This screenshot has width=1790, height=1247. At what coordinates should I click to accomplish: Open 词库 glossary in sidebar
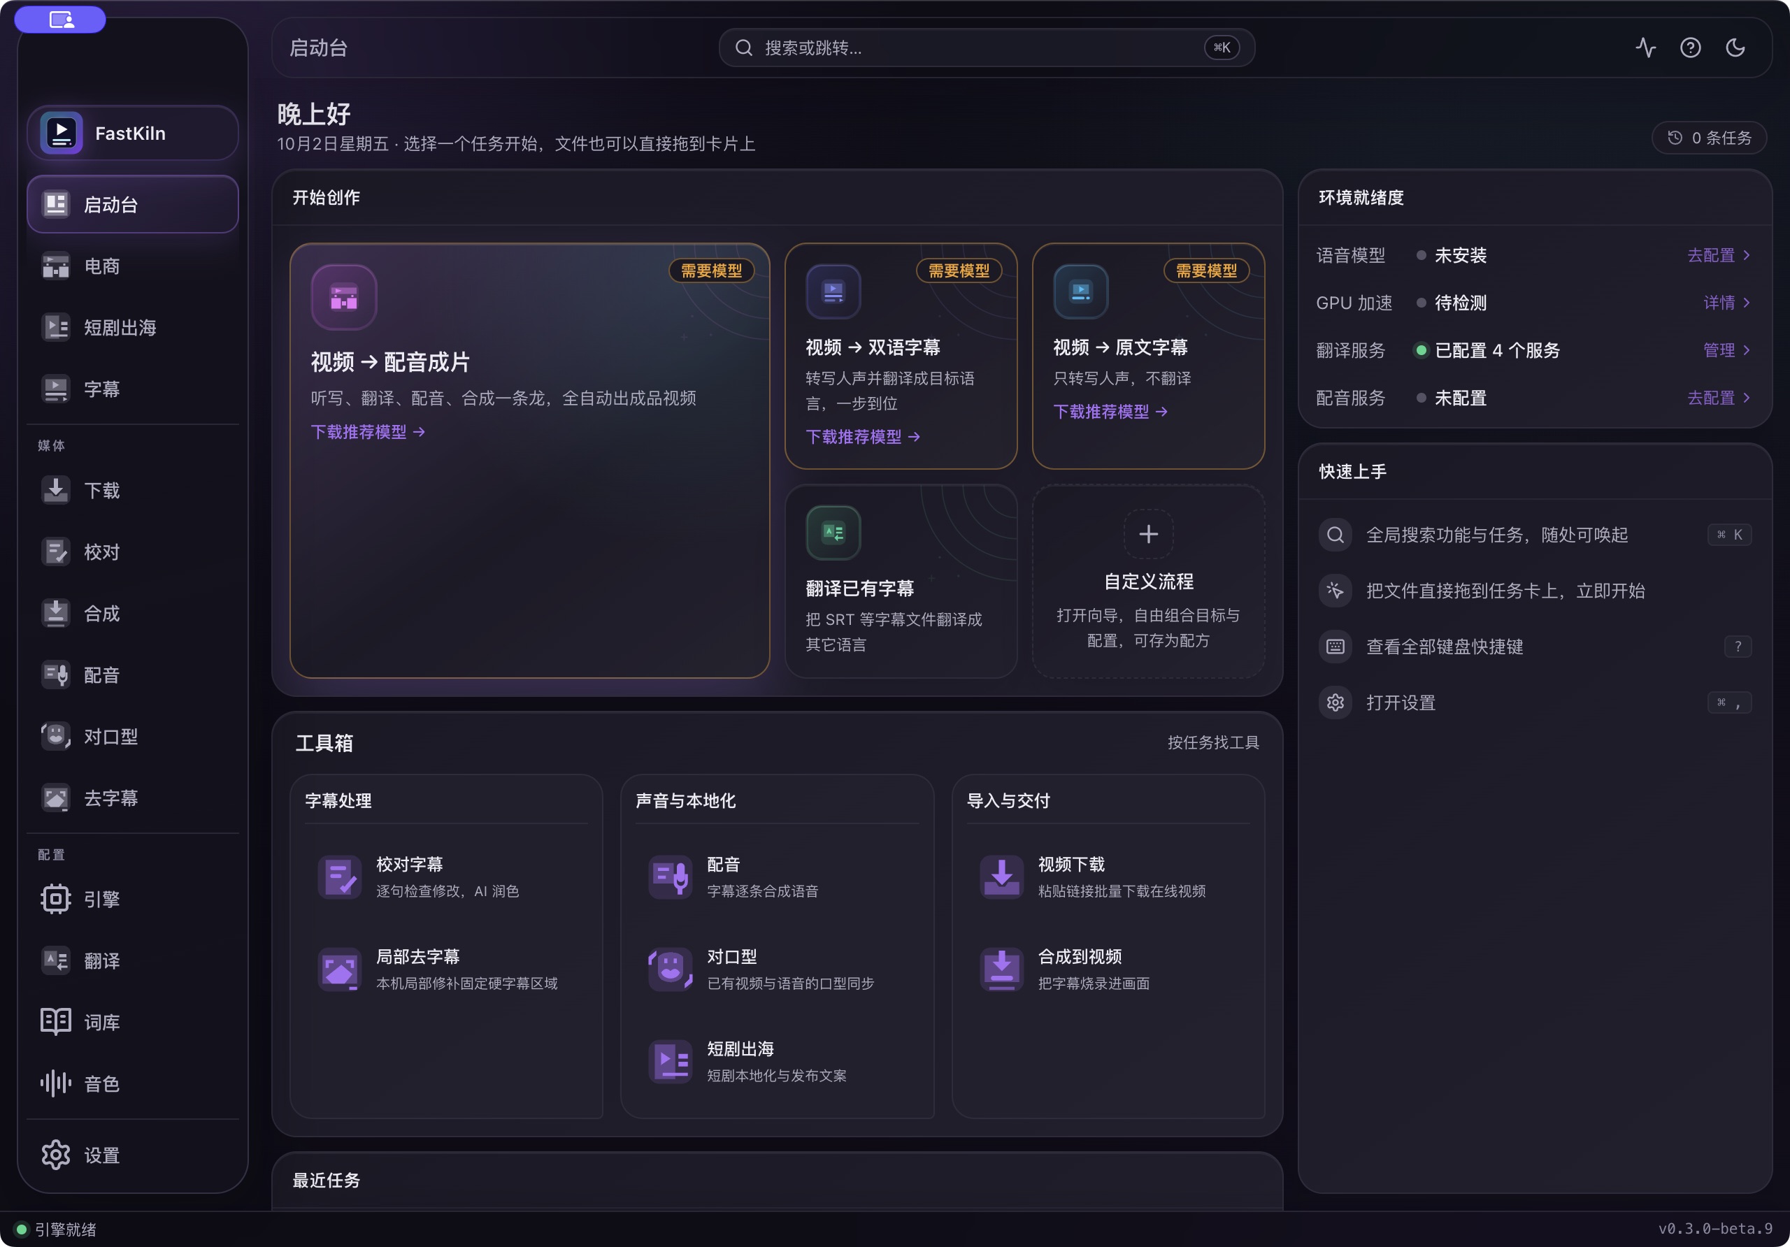133,1022
